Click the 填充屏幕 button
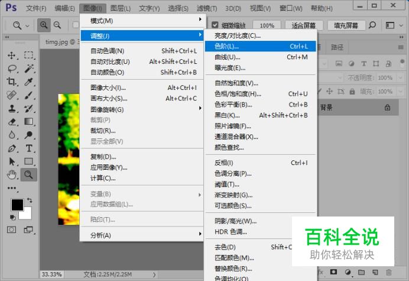This screenshot has height=281, width=409. point(346,25)
